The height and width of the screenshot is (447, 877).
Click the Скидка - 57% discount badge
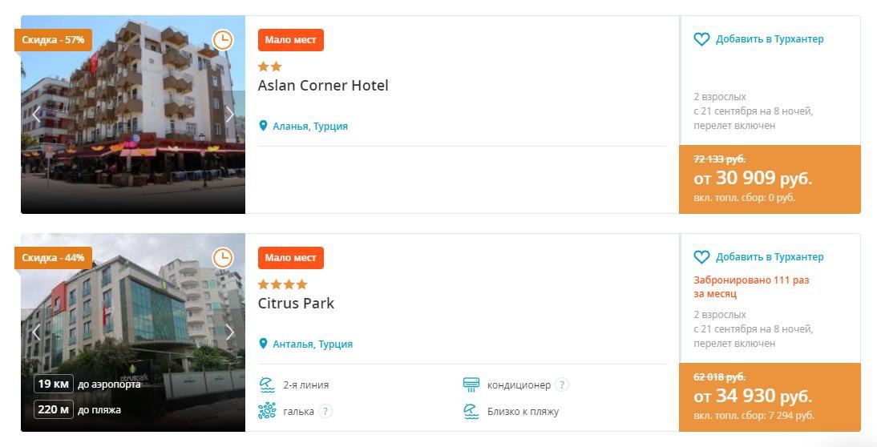click(52, 39)
